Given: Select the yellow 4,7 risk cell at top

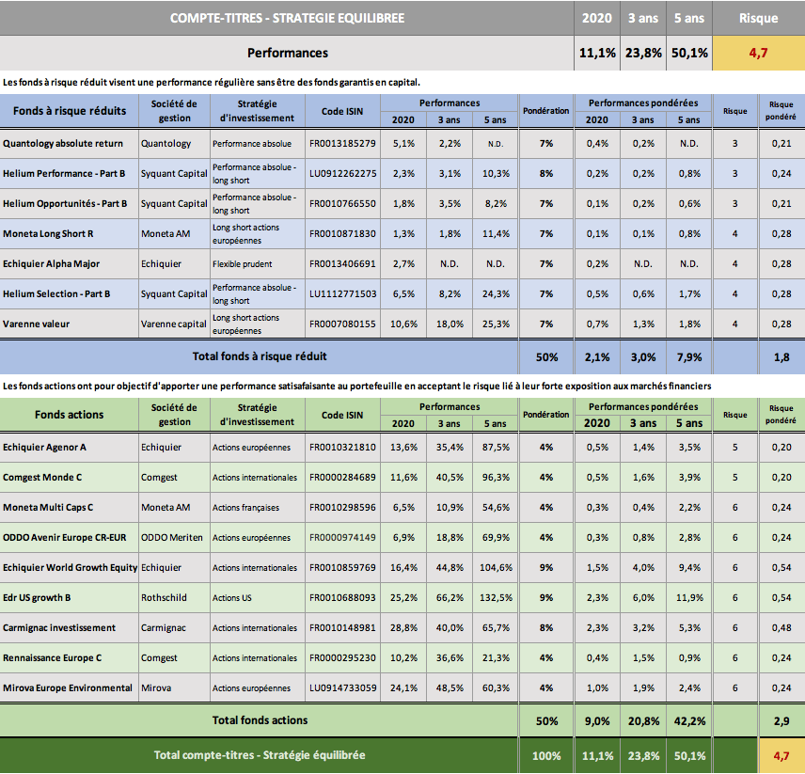Looking at the screenshot, I should pos(757,54).
